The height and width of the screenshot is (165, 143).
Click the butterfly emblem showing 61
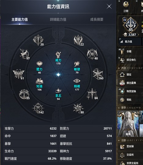[x=19, y=74]
